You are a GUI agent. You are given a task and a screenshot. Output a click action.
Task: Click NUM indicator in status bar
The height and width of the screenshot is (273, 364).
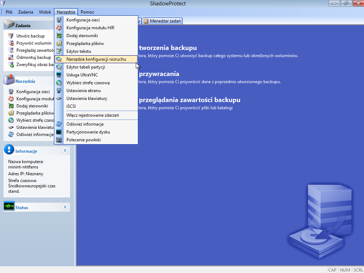pos(345,270)
